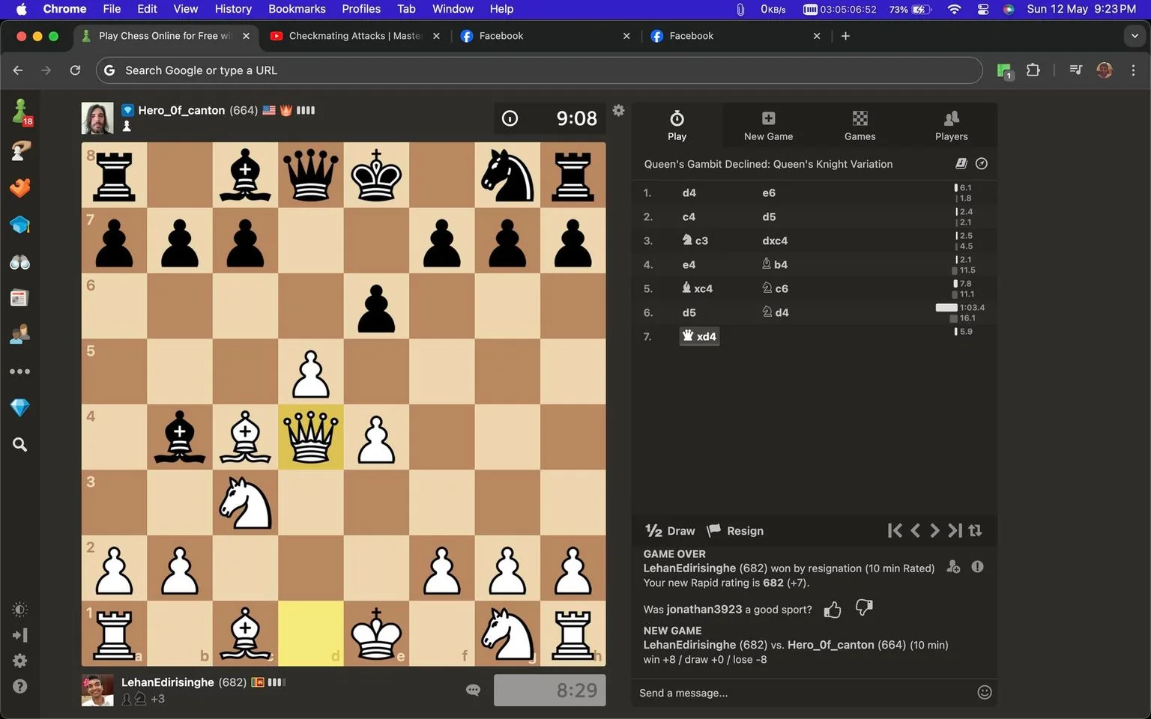The width and height of the screenshot is (1151, 719).
Task: Click the Wi-Fi status icon
Action: click(x=954, y=9)
